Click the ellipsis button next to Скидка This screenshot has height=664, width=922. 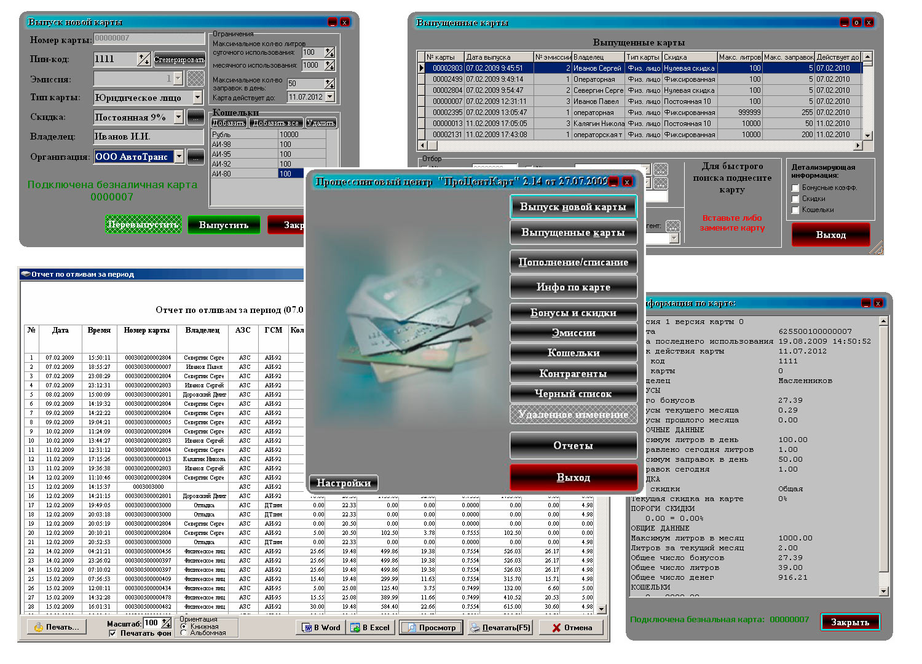click(195, 117)
